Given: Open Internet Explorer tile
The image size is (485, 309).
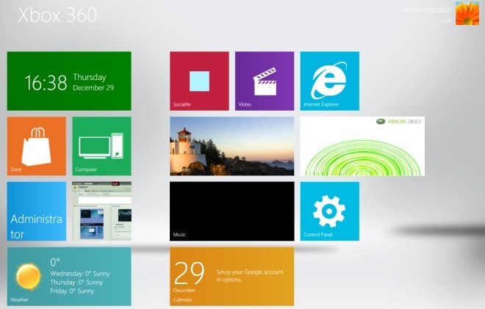Looking at the screenshot, I should click(x=330, y=81).
